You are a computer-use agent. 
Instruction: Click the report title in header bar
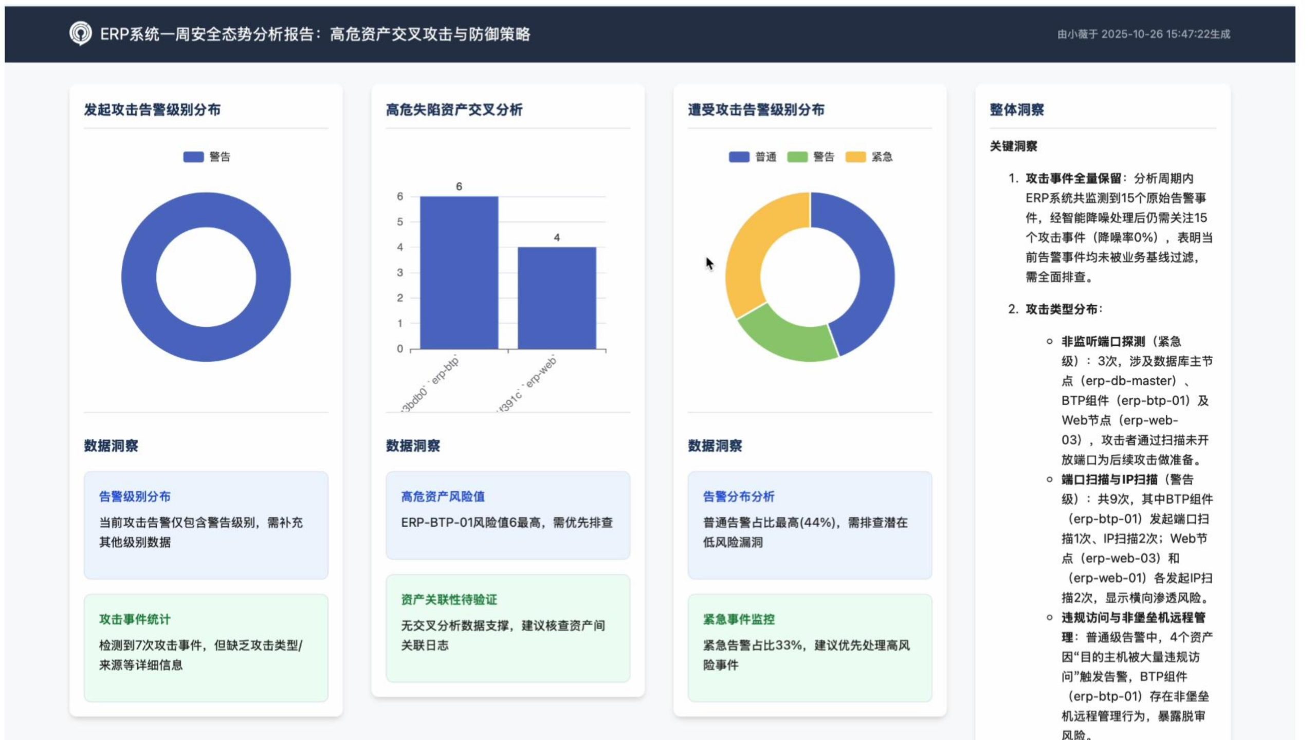315,34
